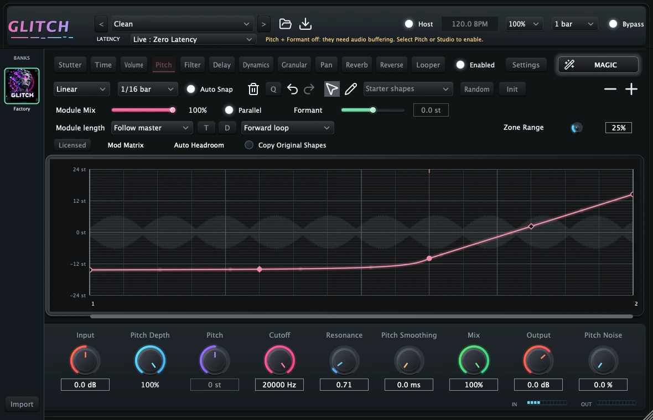Open the Latency mode dropdown
653x420 pixels.
193,39
